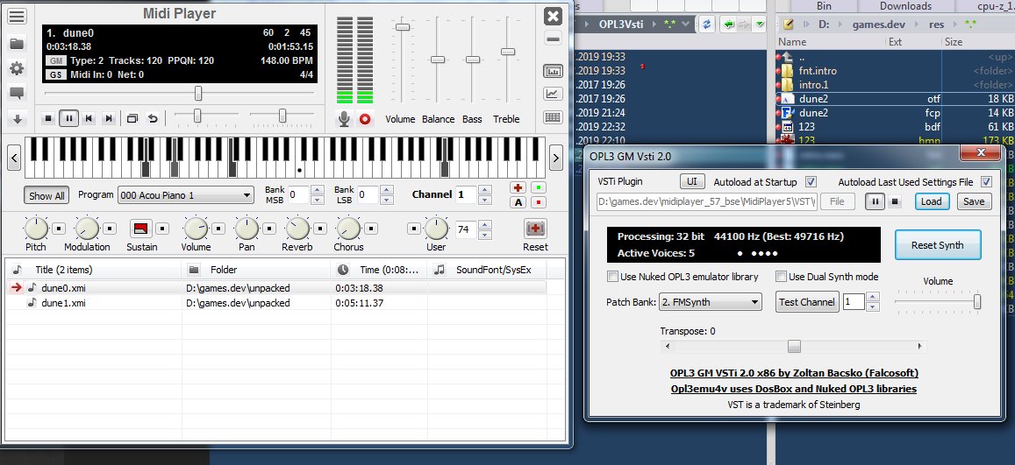Pause the VSTi plugin in OPL3 window
Screen dimensions: 1015x465
pyautogui.click(x=876, y=201)
